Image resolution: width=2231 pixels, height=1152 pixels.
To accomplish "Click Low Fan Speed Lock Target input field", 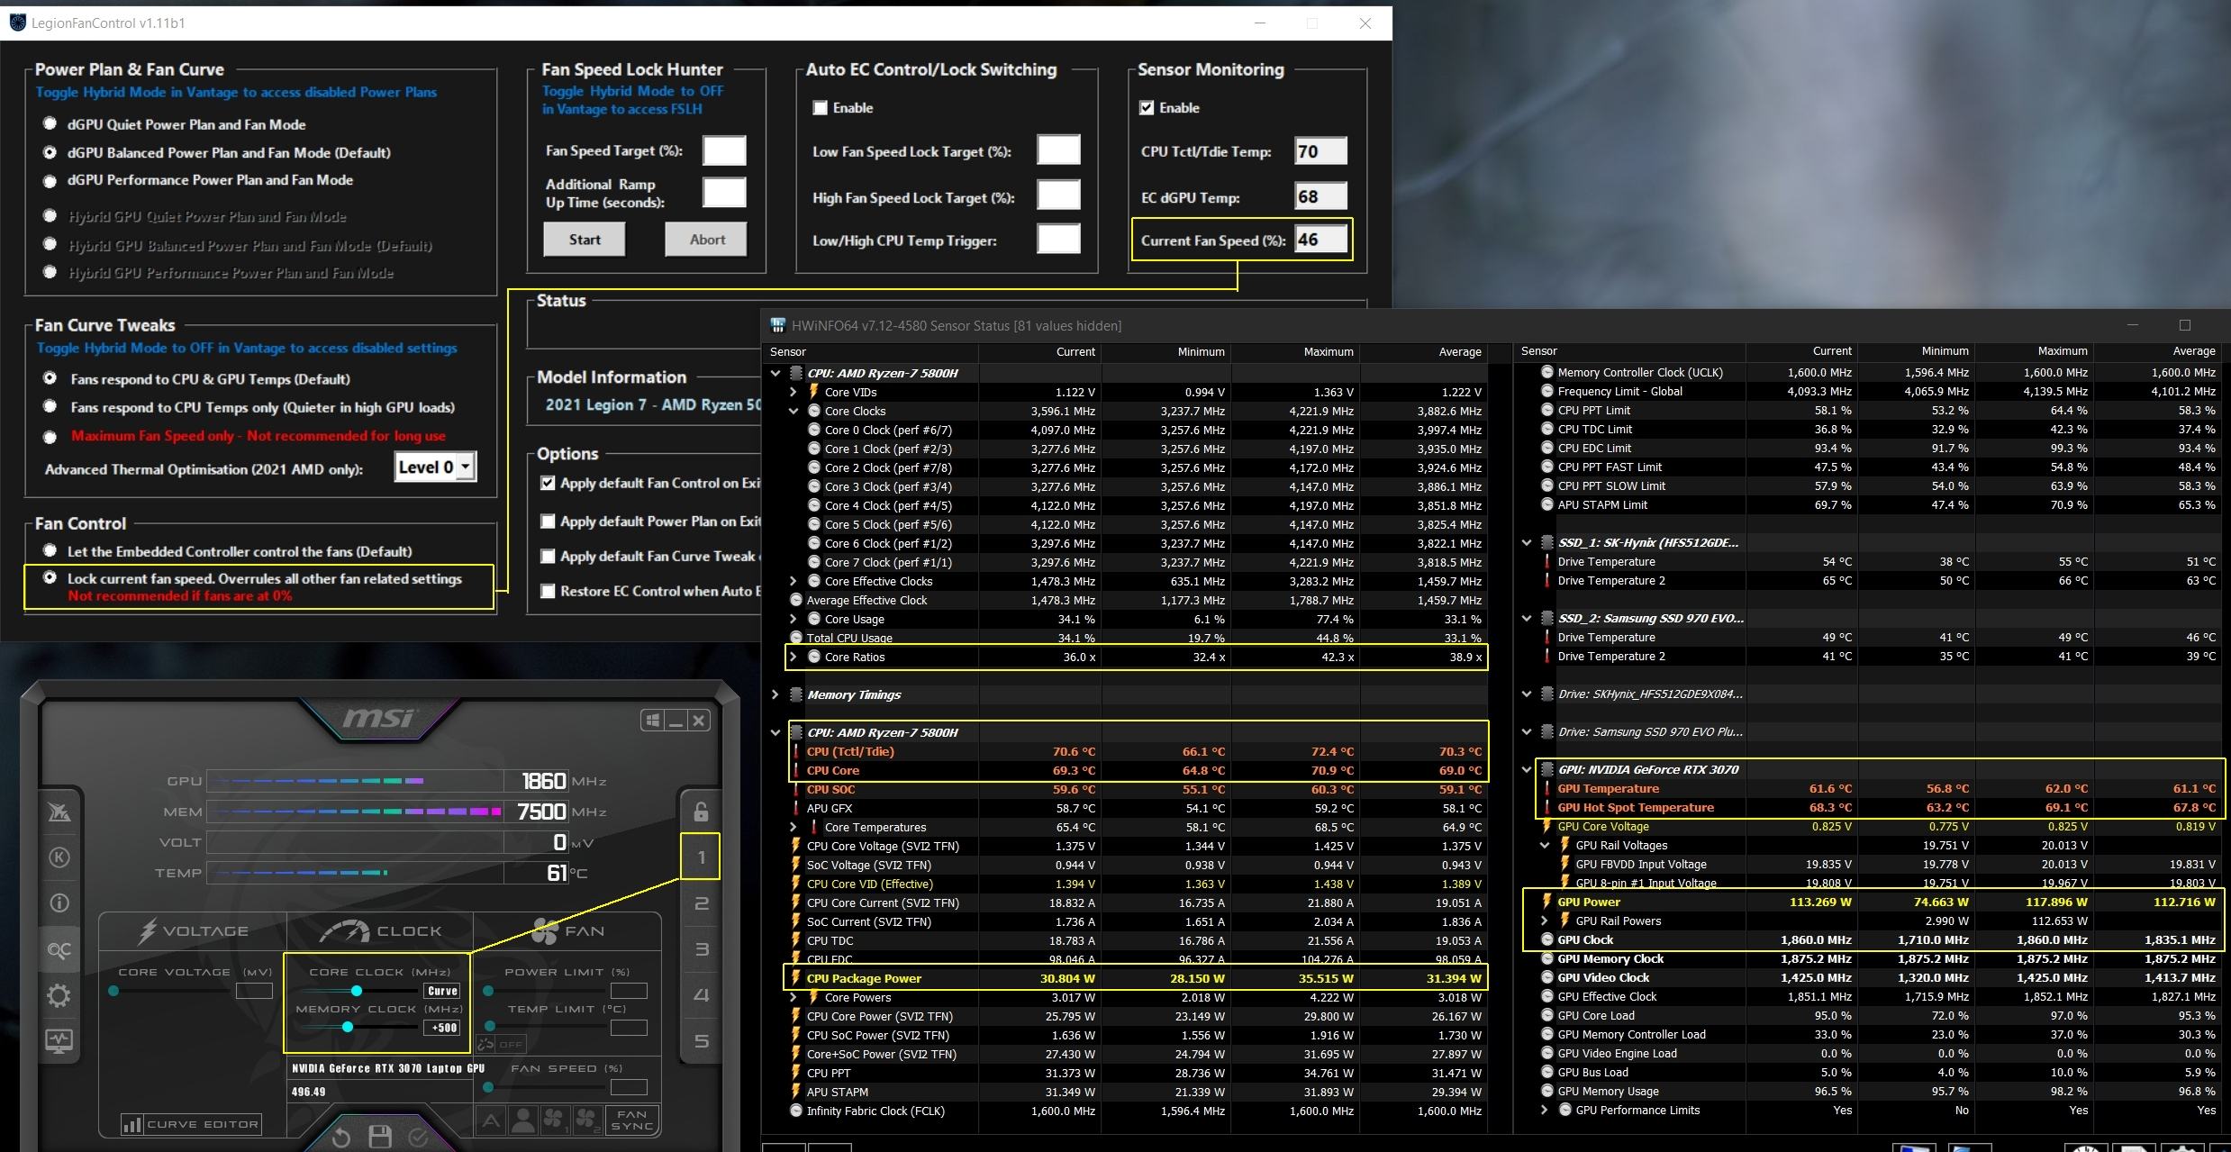I will pos(1058,150).
